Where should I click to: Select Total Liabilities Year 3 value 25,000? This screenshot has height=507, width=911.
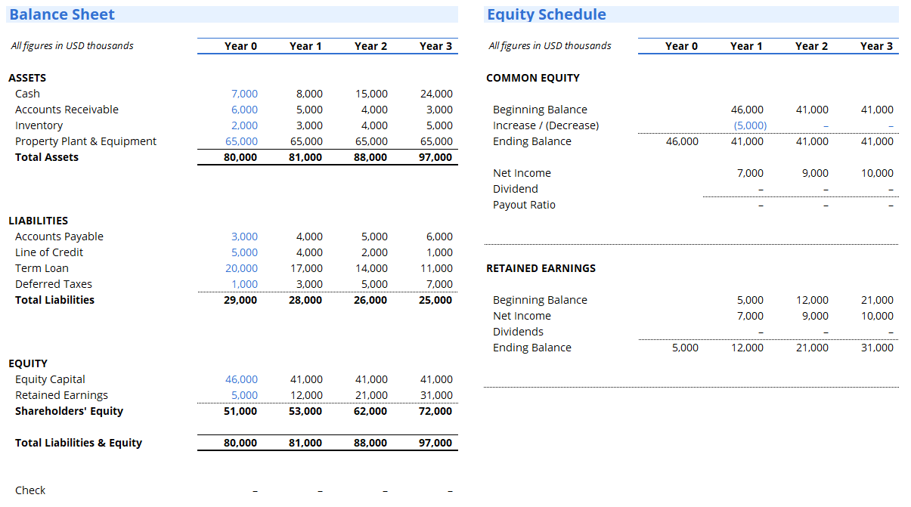pyautogui.click(x=435, y=300)
